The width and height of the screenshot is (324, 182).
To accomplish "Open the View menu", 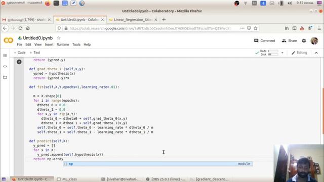I will 38,44.
